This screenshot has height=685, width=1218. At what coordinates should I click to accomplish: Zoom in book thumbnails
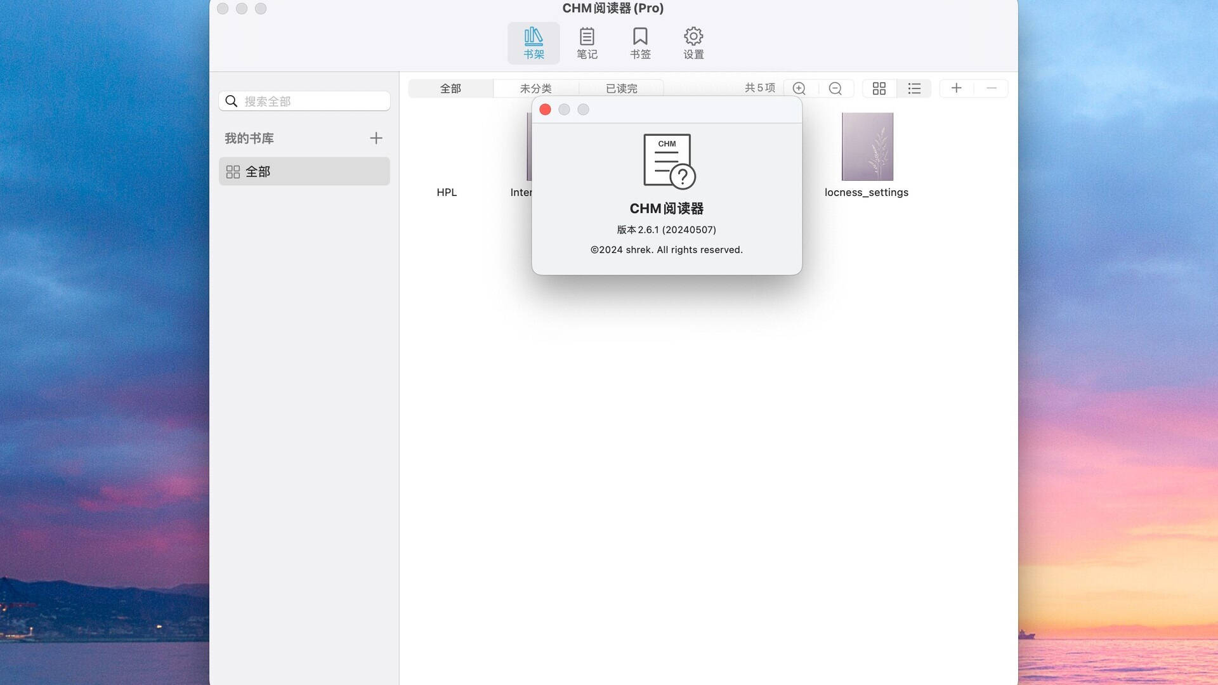[799, 88]
